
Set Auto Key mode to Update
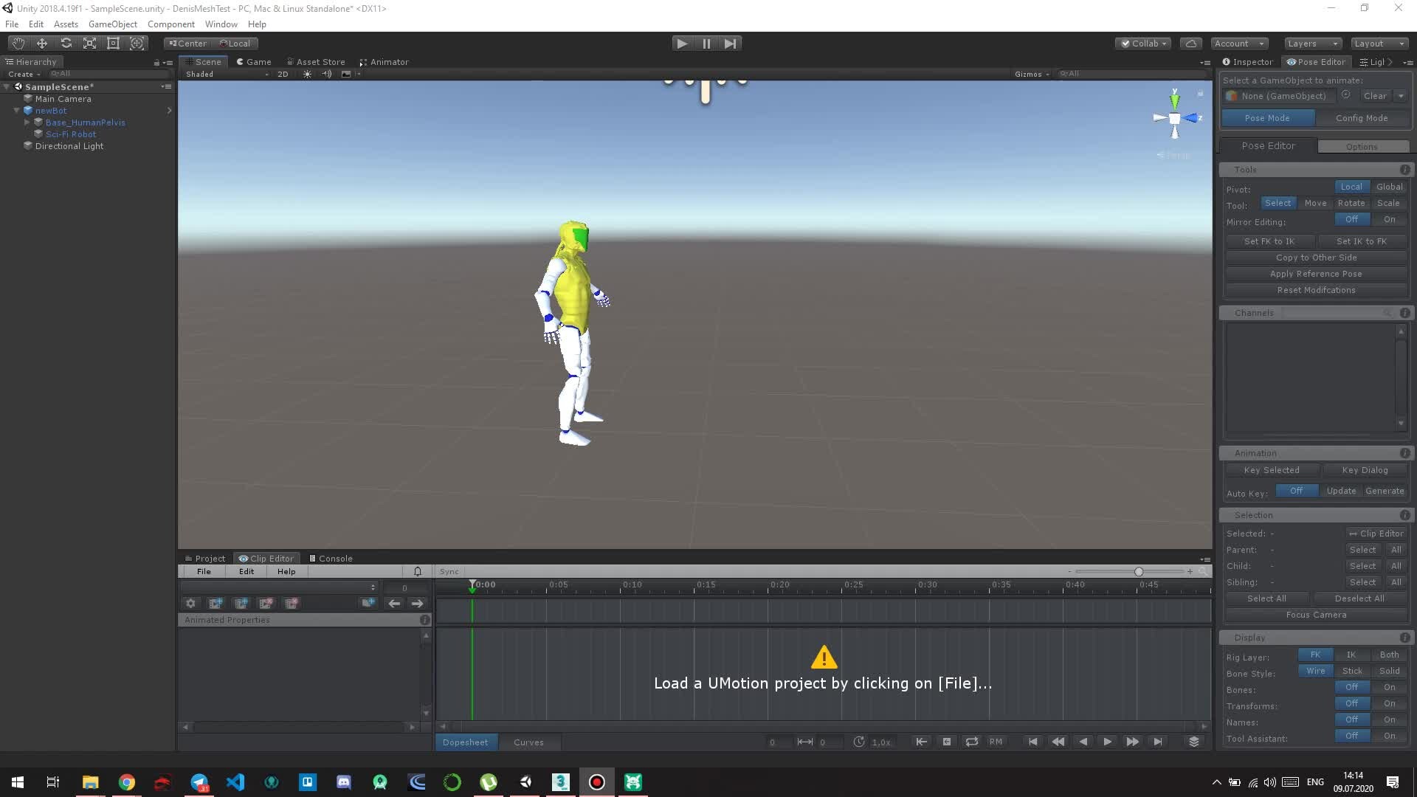pos(1340,490)
